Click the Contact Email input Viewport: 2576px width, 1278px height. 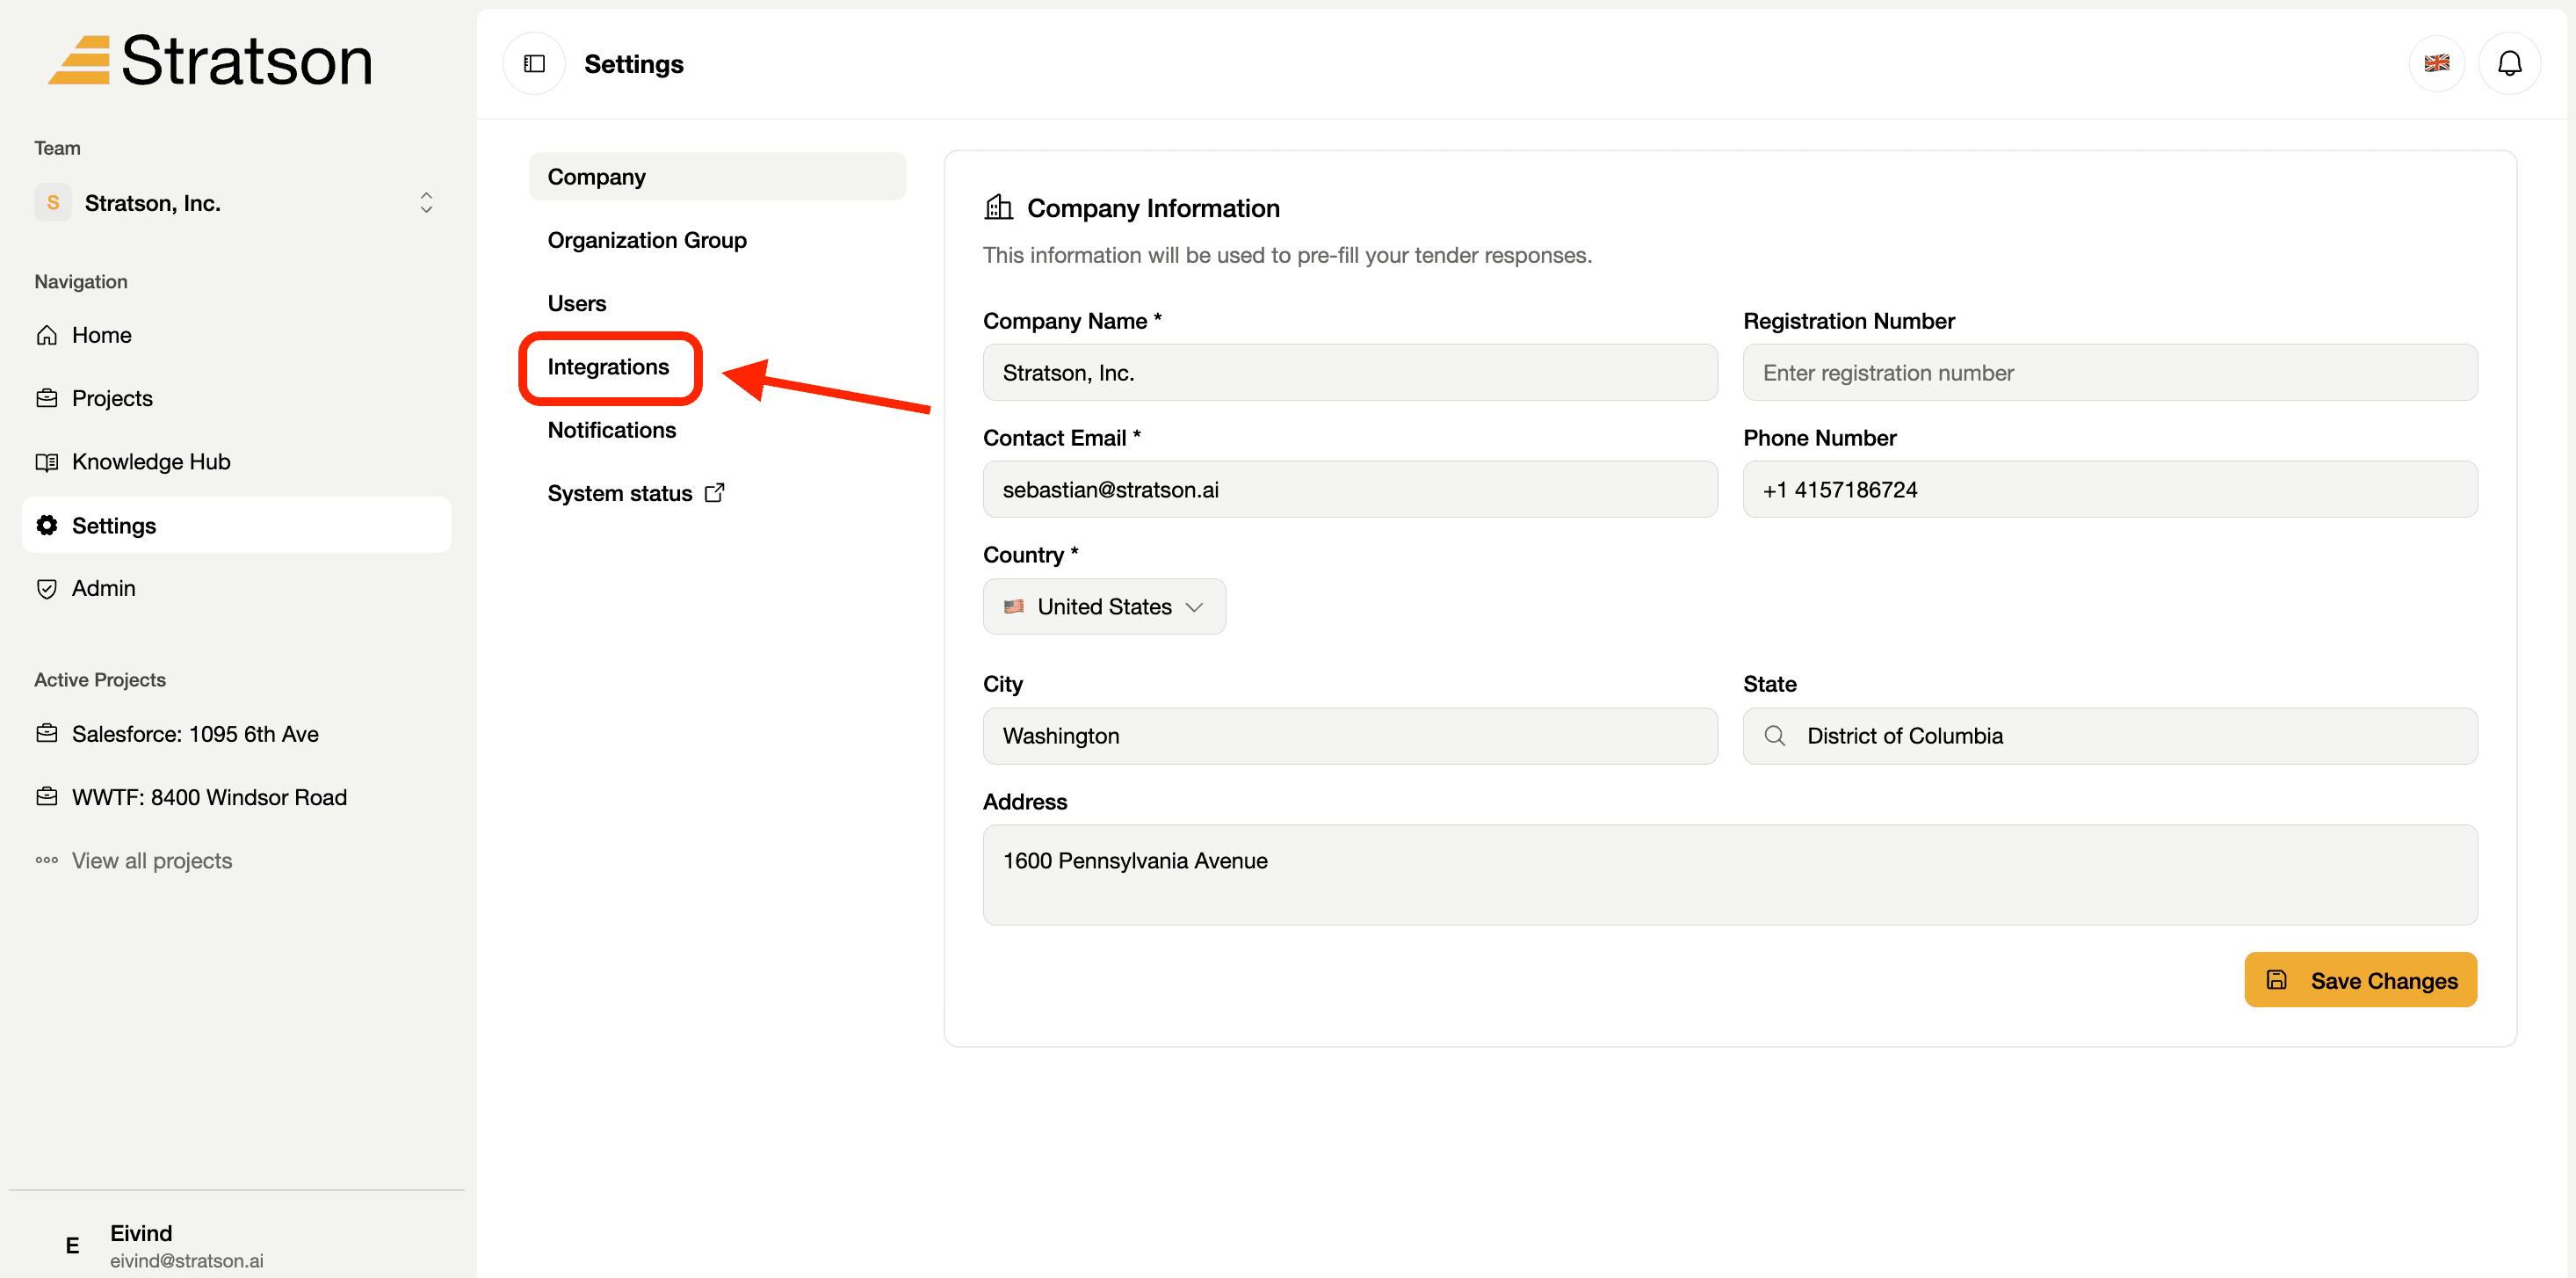[x=1350, y=490]
